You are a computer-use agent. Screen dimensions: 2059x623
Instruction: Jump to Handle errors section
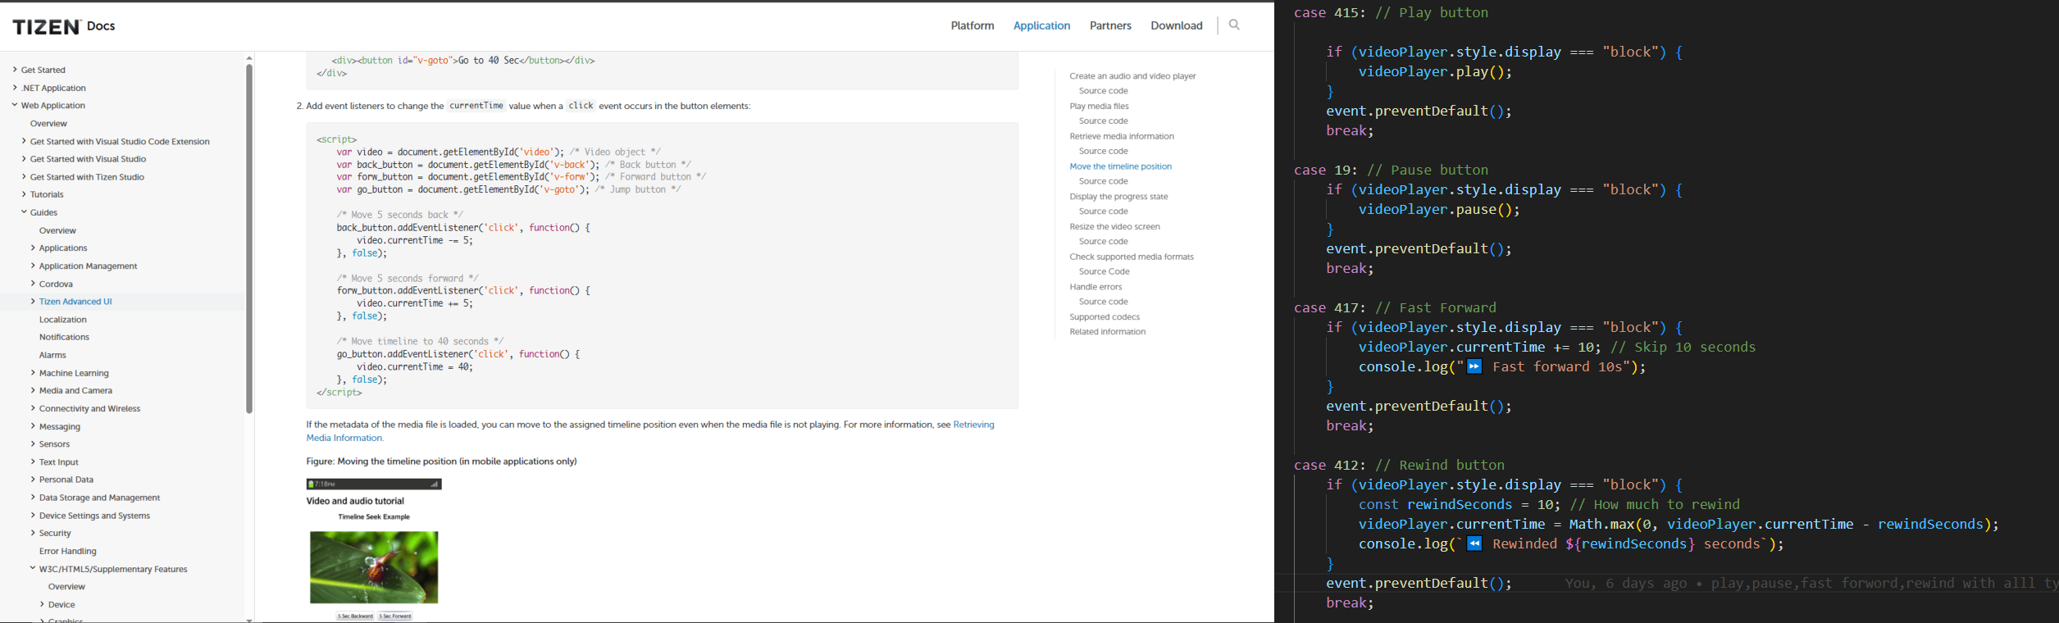point(1096,287)
